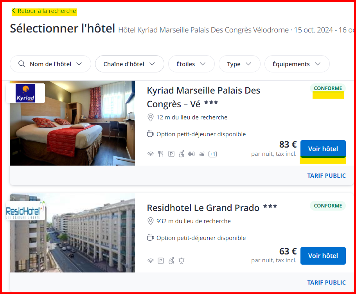Click the Hôtel Kyriad Marseille search summary text
Viewport: 356px width, 294px height.
pyautogui.click(x=236, y=30)
